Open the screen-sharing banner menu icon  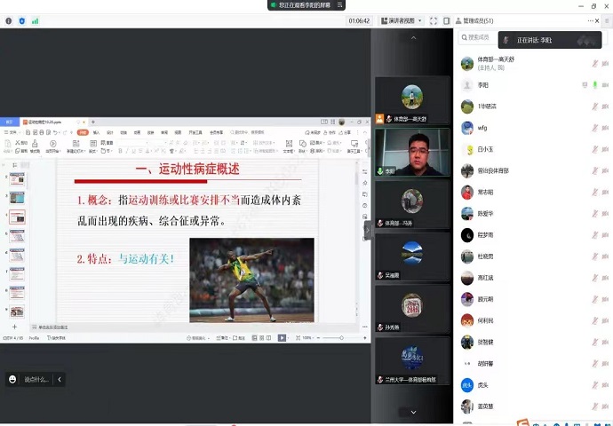(341, 5)
